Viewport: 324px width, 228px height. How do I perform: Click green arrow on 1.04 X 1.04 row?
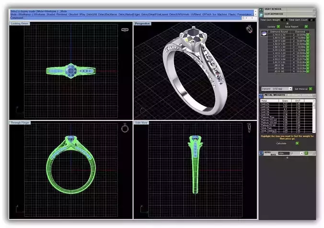pyautogui.click(x=308, y=59)
